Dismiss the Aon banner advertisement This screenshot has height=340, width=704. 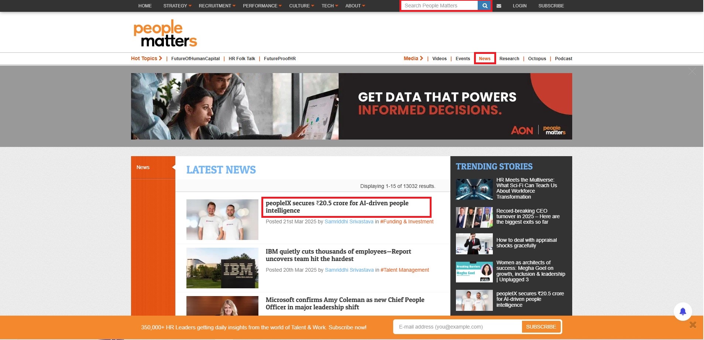coord(692,72)
